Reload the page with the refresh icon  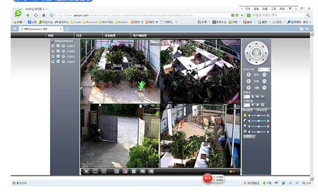click(x=36, y=15)
